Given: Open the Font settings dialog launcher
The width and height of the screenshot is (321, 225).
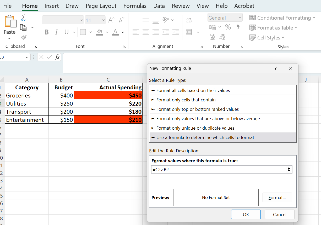Looking at the screenshot, I should click(125, 47).
